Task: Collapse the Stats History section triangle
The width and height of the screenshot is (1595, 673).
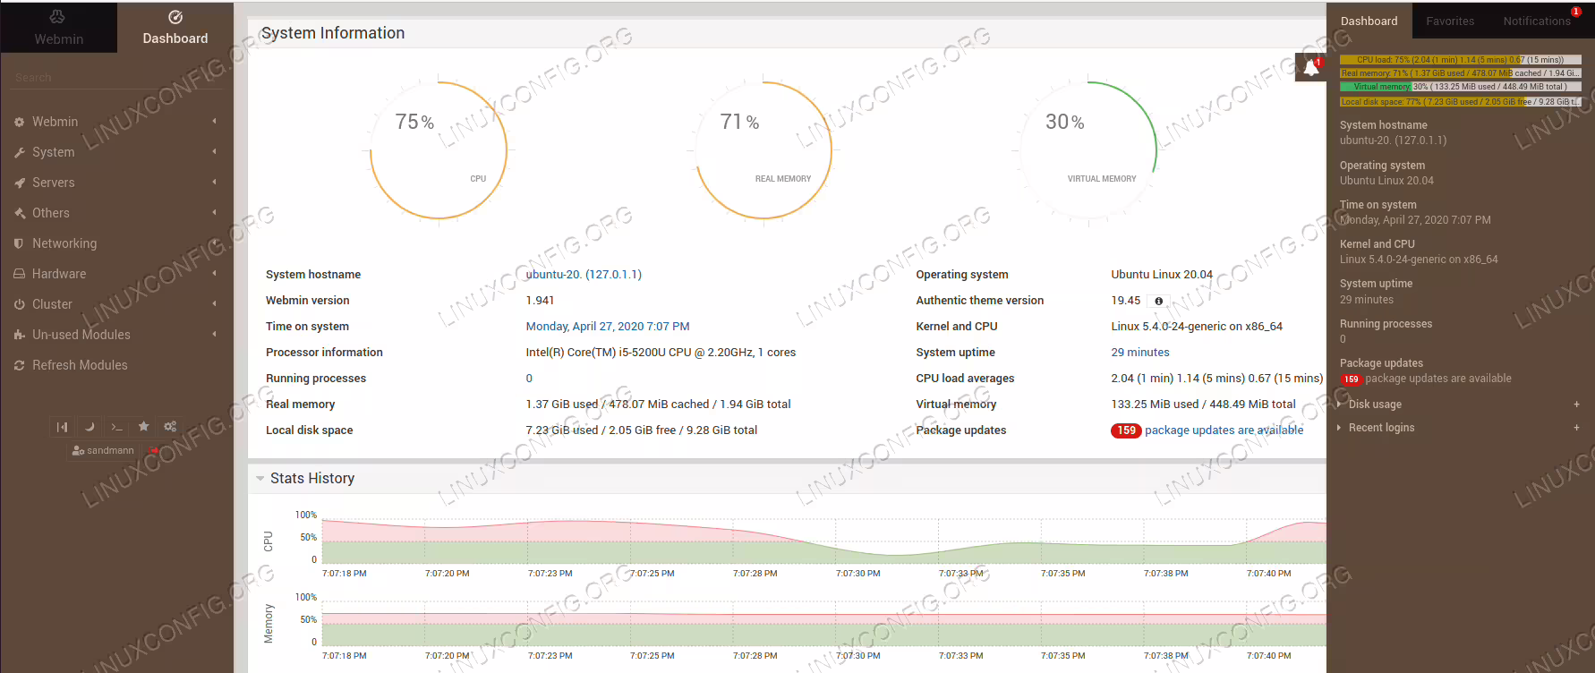Action: pos(260,479)
